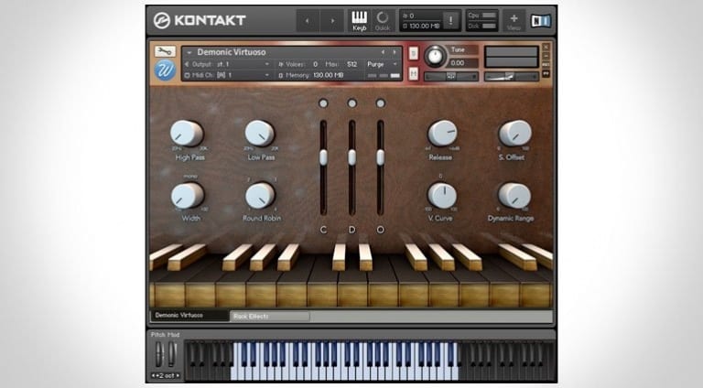This screenshot has width=703, height=388.
Task: Click the instrument name Demonic Virtuoso
Action: pyautogui.click(x=232, y=52)
